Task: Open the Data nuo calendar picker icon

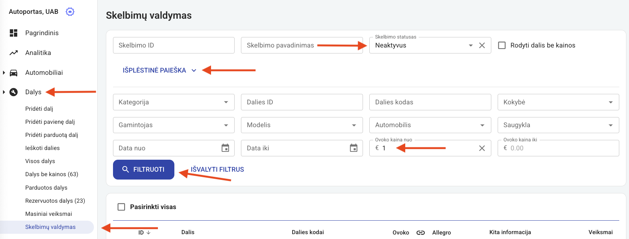Action: point(225,148)
